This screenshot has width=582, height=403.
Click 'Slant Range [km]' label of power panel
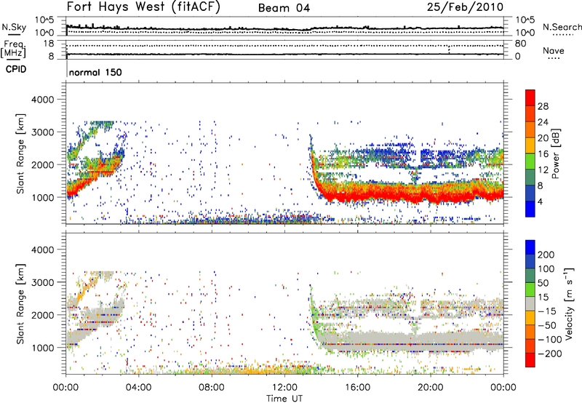[x=20, y=153]
